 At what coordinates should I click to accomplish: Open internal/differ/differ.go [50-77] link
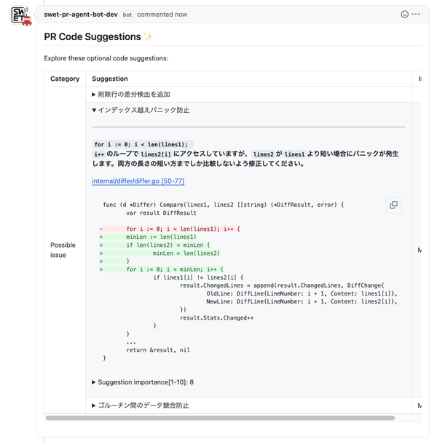[x=138, y=181]
